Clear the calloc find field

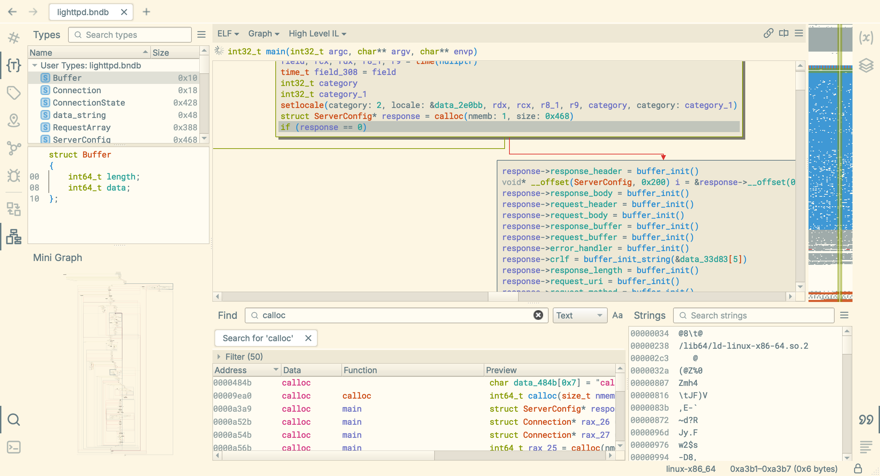tap(538, 315)
